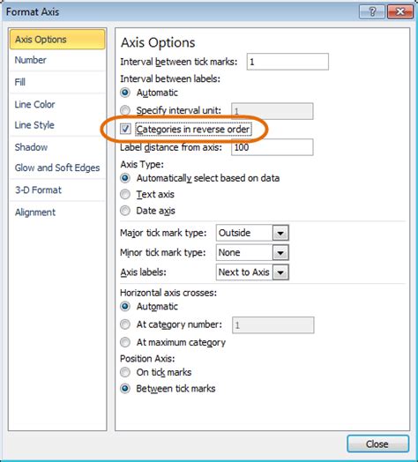Select At maximum category option
Viewport: 418px width, 462px height.
click(x=125, y=342)
